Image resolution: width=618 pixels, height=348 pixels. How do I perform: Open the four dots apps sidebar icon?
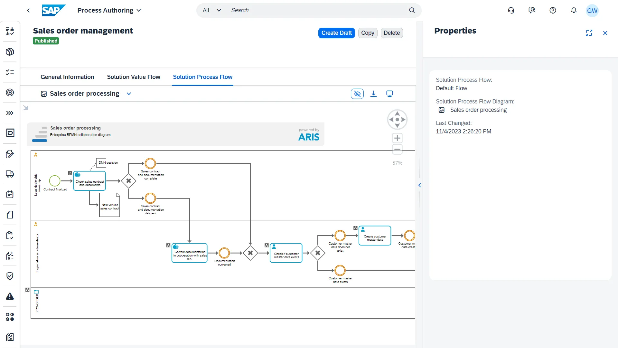[x=10, y=317]
